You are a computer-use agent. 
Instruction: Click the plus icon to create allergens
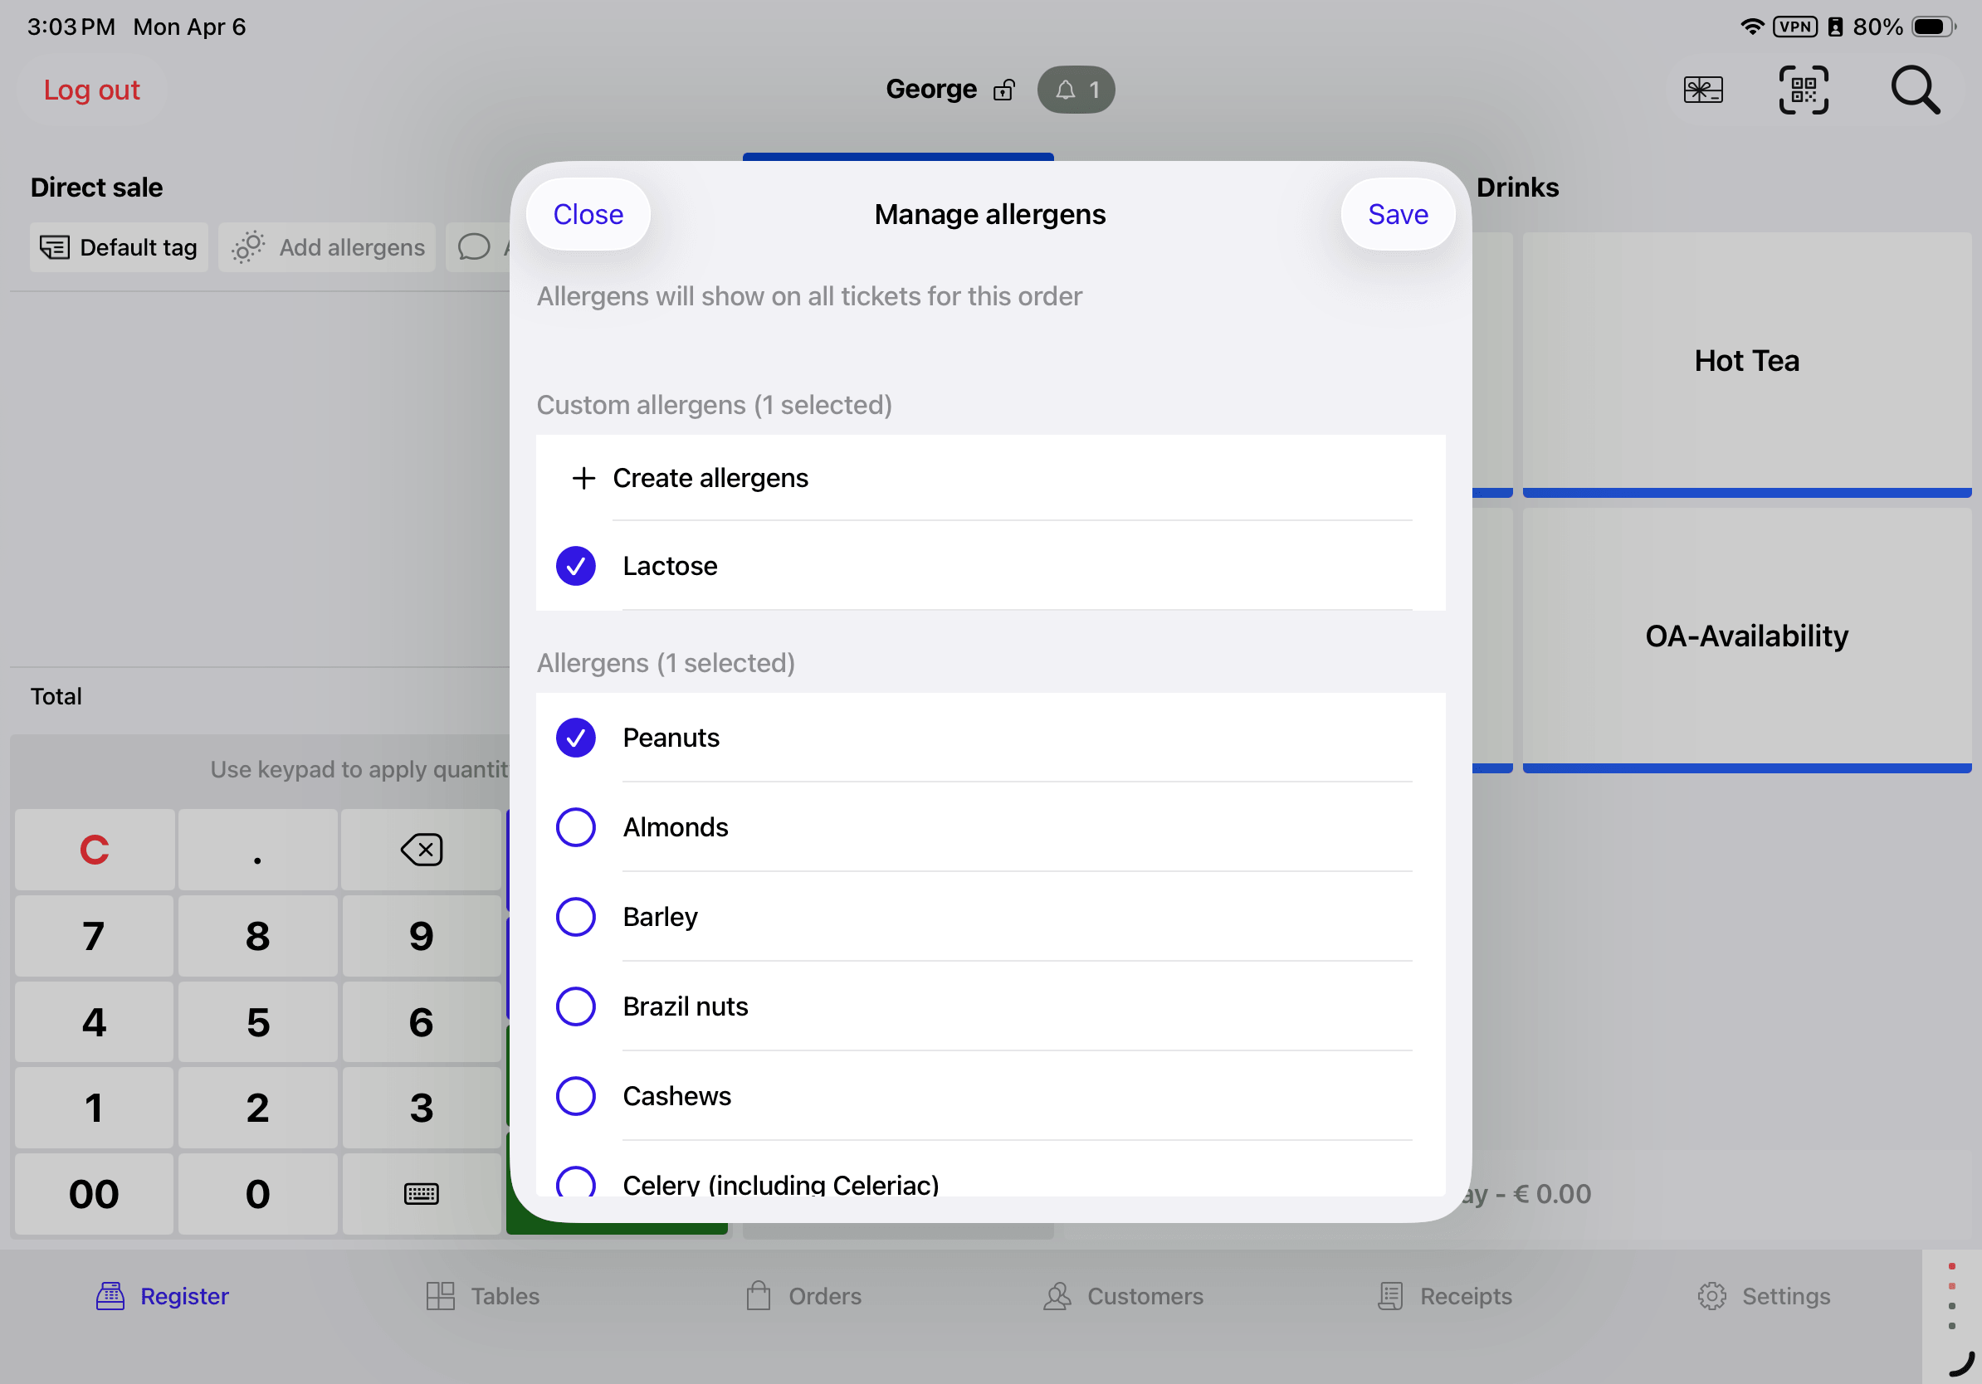(x=584, y=478)
